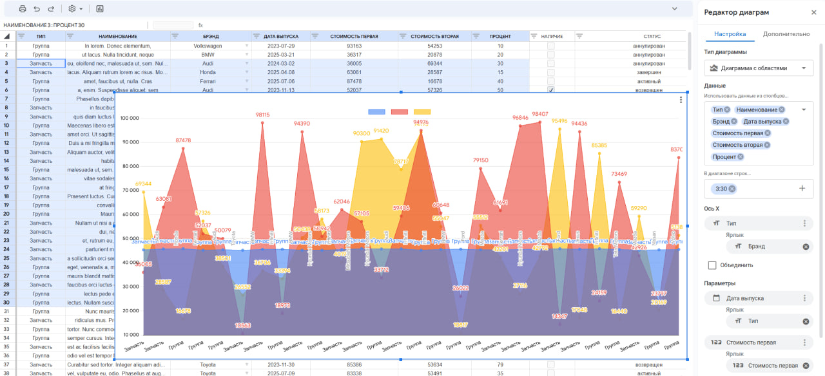Image resolution: width=825 pixels, height=376 pixels.
Task: Undo the last action
Action: (x=37, y=9)
